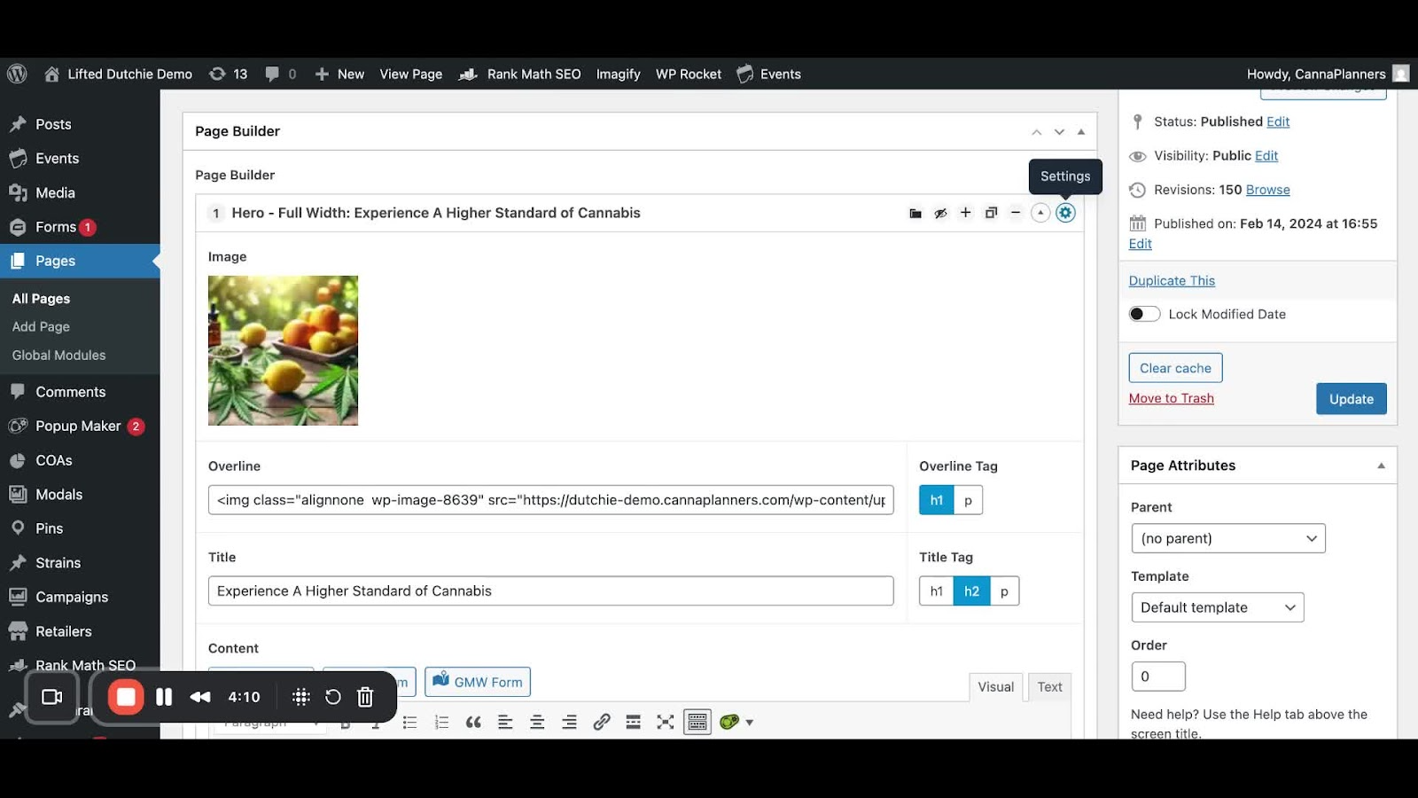This screenshot has width=1418, height=798.
Task: Set Title Tag to p
Action: (1004, 591)
